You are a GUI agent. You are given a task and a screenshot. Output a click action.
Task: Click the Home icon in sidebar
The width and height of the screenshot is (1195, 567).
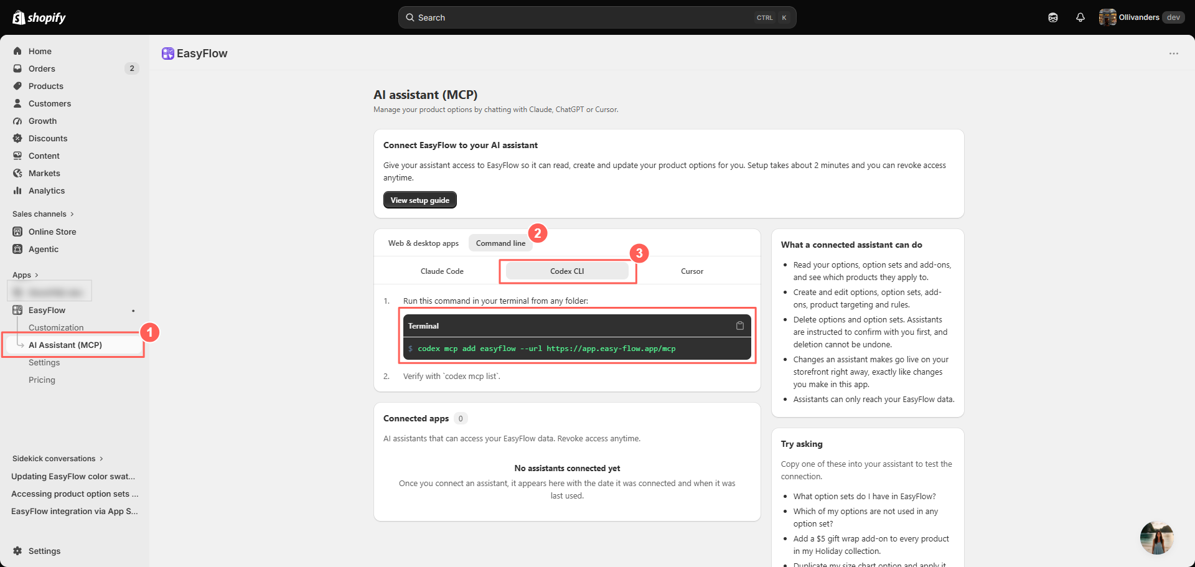pos(17,51)
